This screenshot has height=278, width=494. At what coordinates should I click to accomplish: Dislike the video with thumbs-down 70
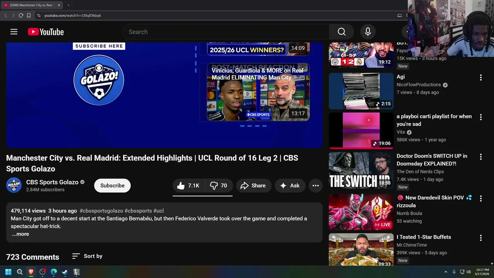(218, 186)
